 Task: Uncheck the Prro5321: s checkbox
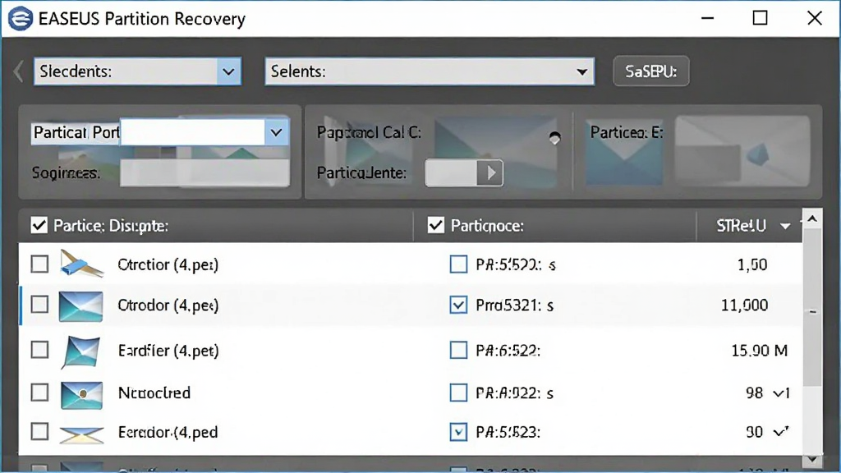[x=458, y=305]
